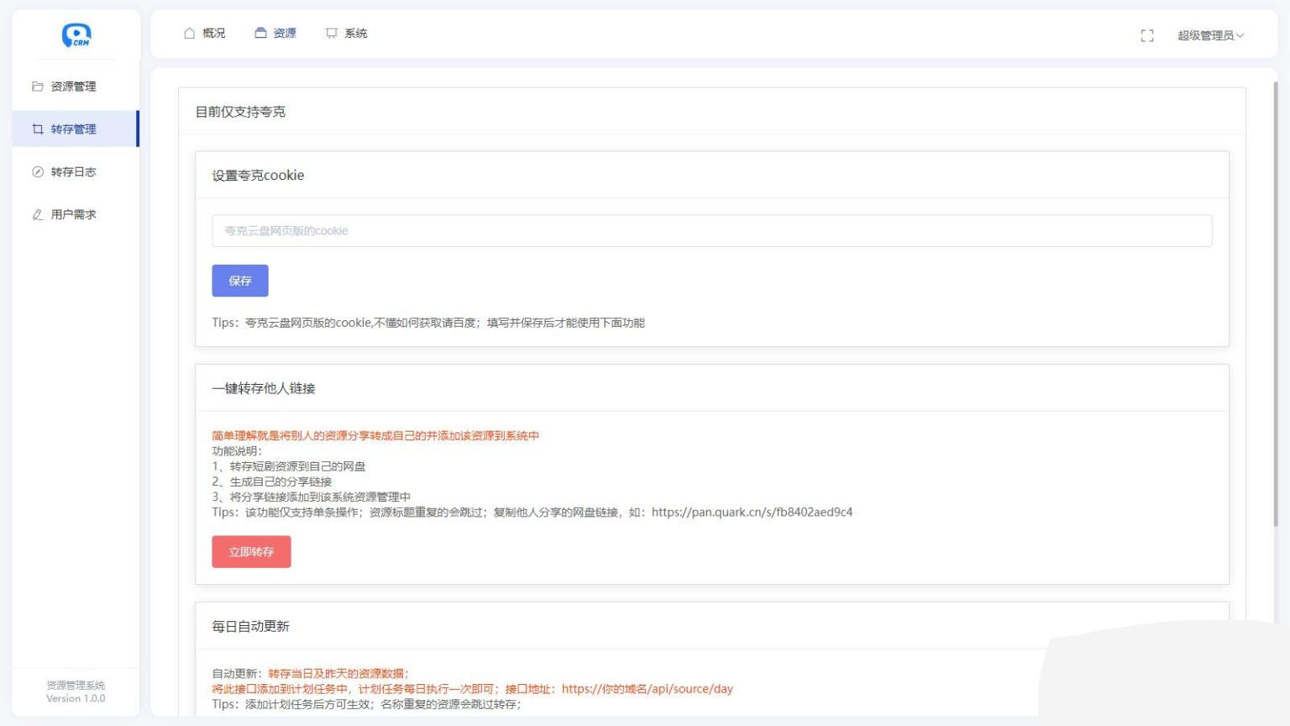Click the folder icon beside 资源管理
Screen dimensions: 1290x726
[37, 87]
